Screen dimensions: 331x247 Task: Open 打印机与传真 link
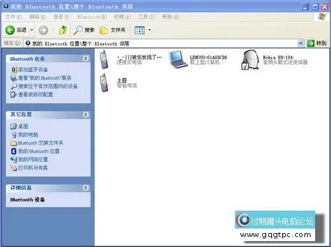pos(33,168)
